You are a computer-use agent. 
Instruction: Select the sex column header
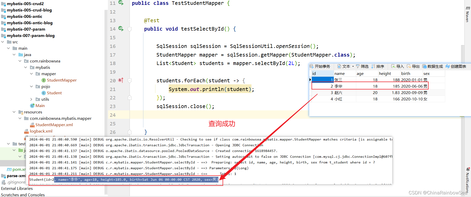434,73
